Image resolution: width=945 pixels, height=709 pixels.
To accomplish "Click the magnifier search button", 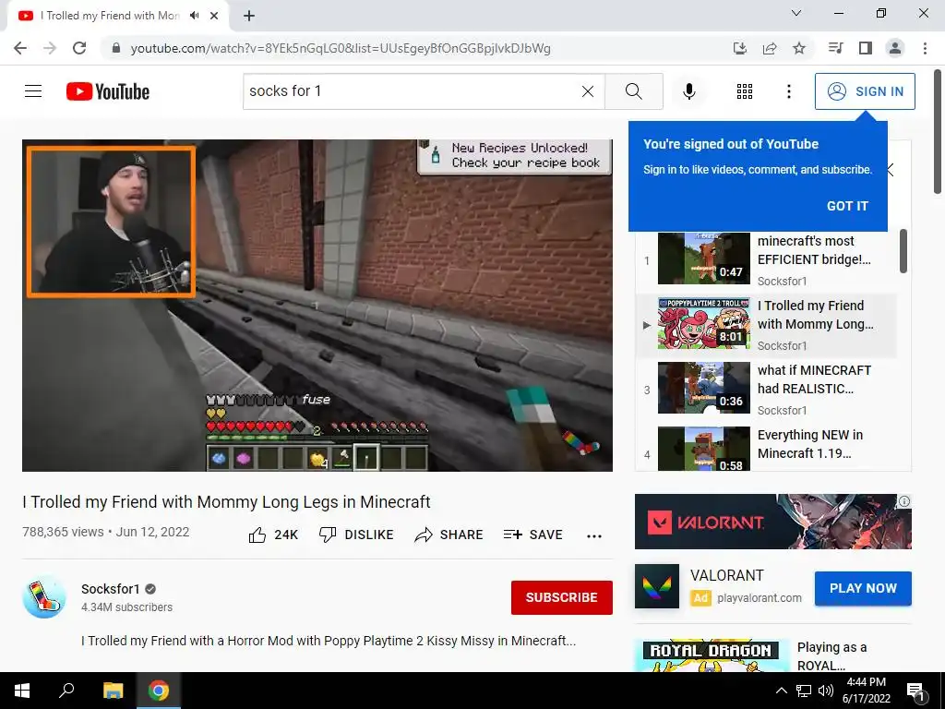I will click(x=633, y=91).
